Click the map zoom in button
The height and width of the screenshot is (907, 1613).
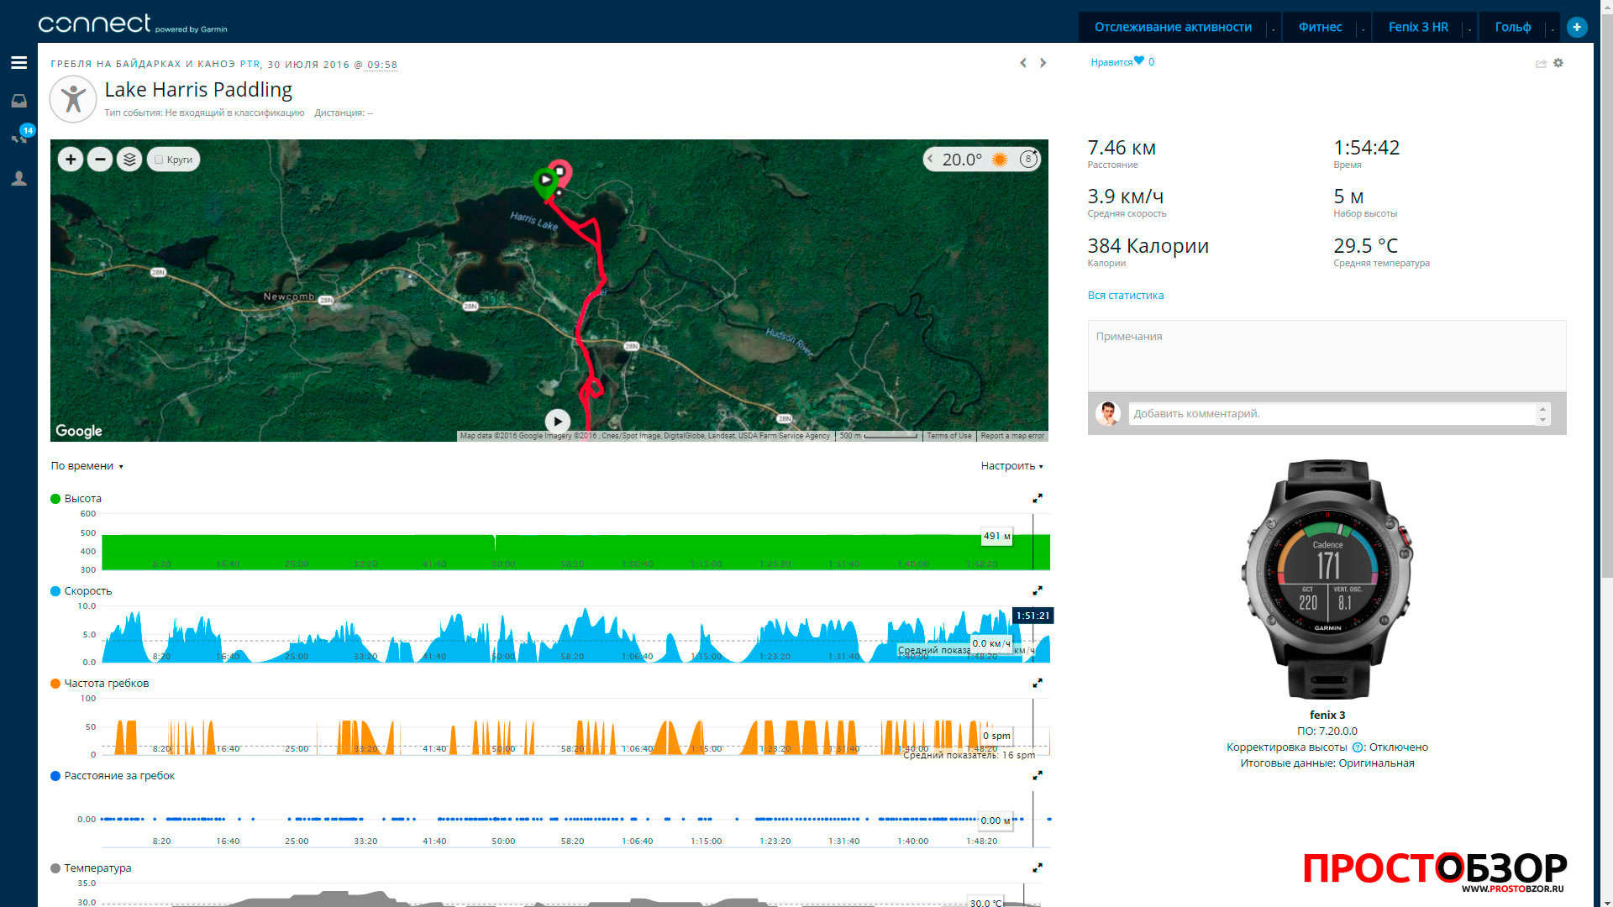coord(71,160)
